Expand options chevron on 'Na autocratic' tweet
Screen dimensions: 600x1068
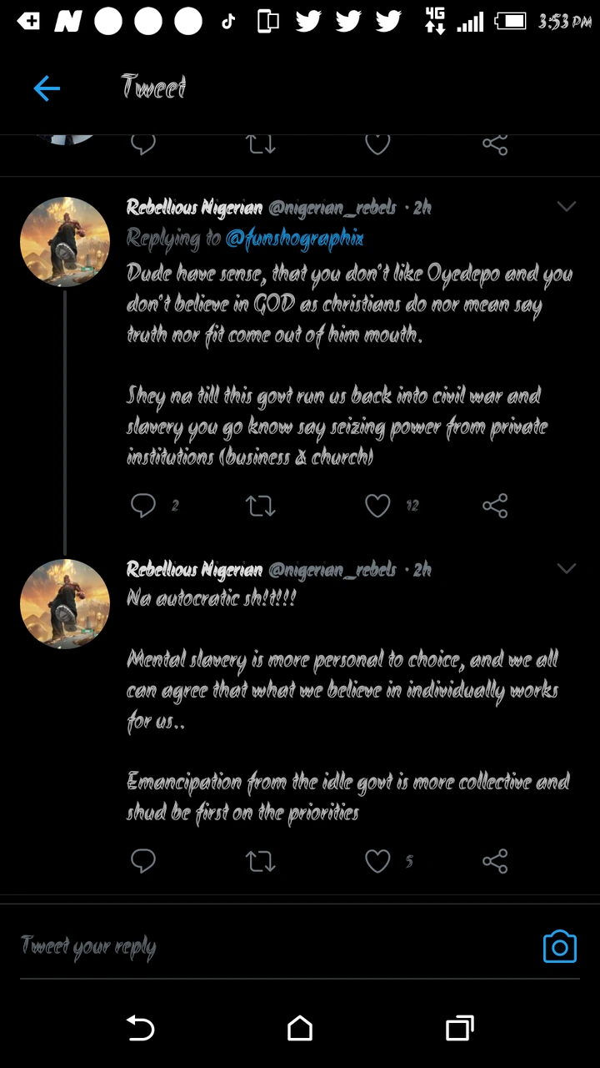point(567,569)
